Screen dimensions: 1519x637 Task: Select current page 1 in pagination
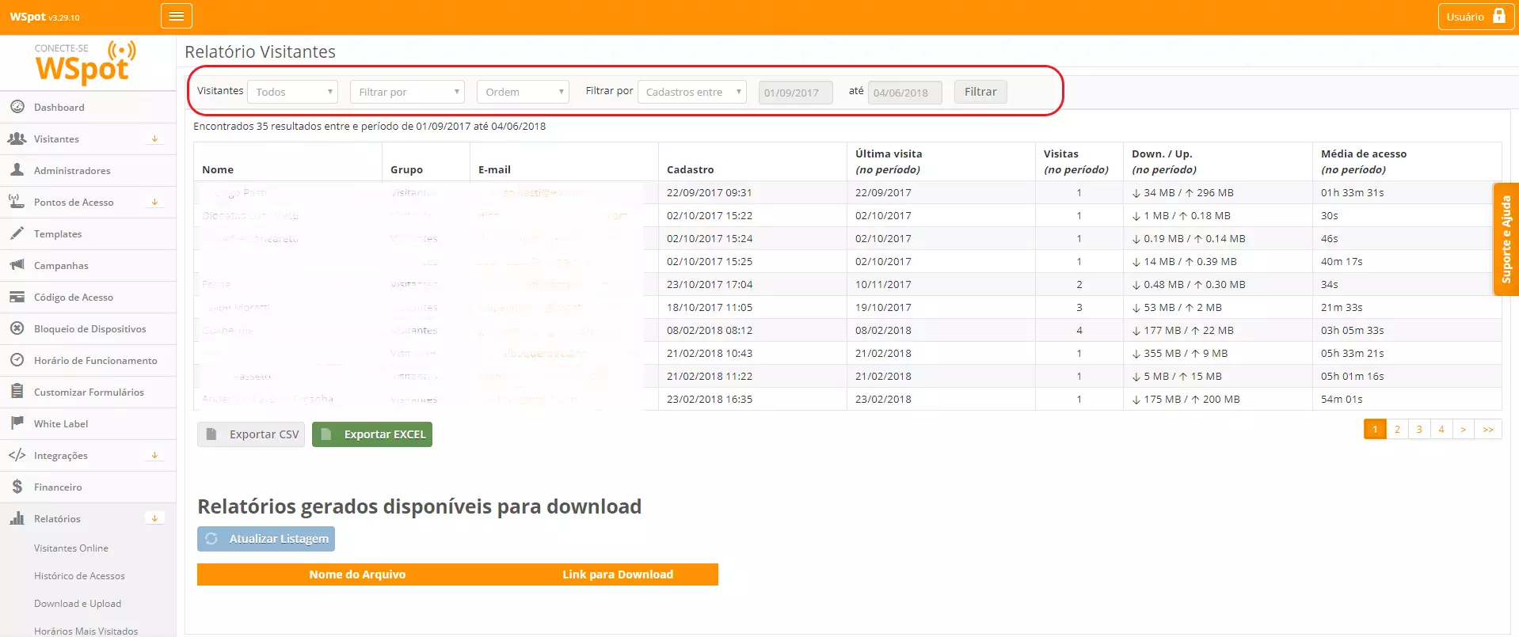[x=1375, y=429]
